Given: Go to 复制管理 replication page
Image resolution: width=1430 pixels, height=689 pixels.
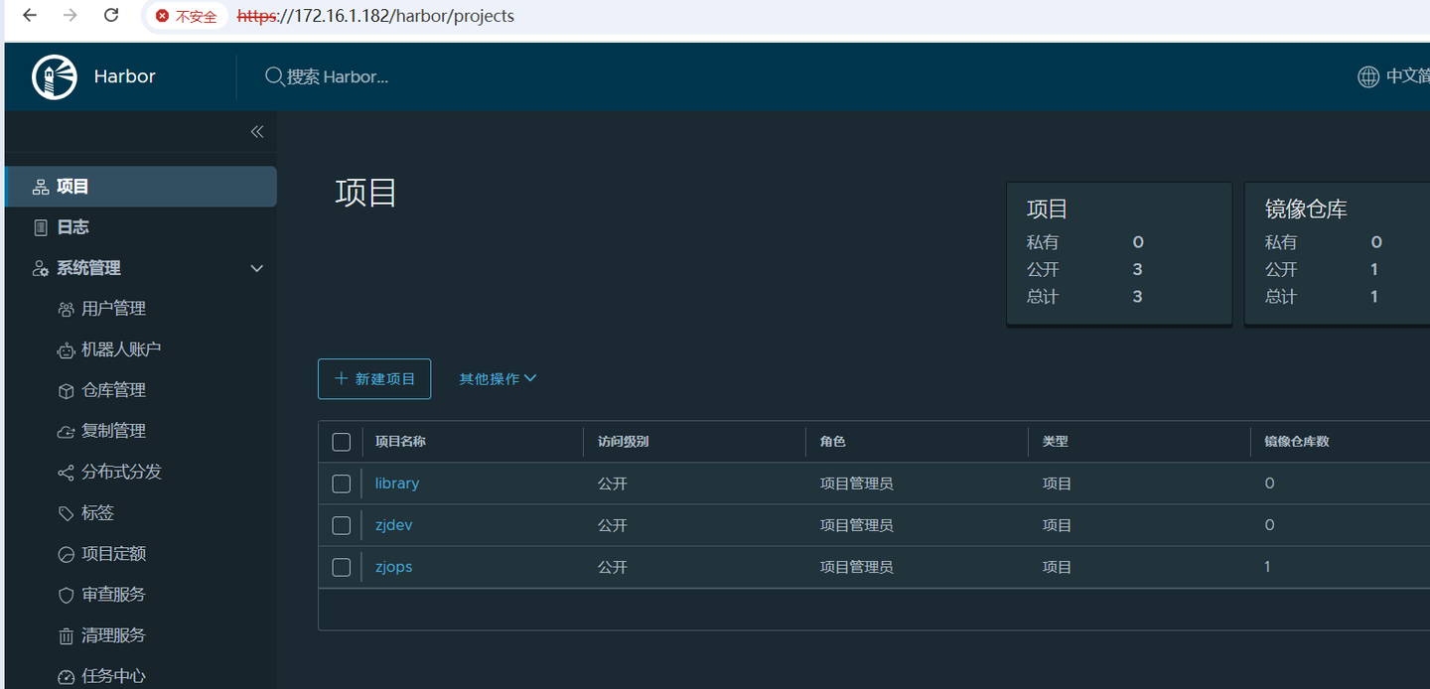Looking at the screenshot, I should tap(115, 430).
